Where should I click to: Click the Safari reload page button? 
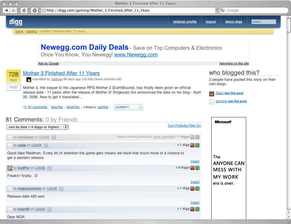[x=24, y=10]
